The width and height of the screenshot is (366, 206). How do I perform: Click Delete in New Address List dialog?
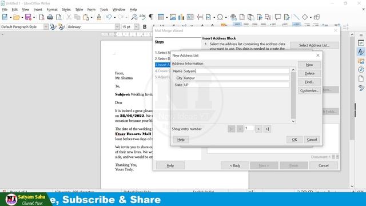click(x=309, y=73)
